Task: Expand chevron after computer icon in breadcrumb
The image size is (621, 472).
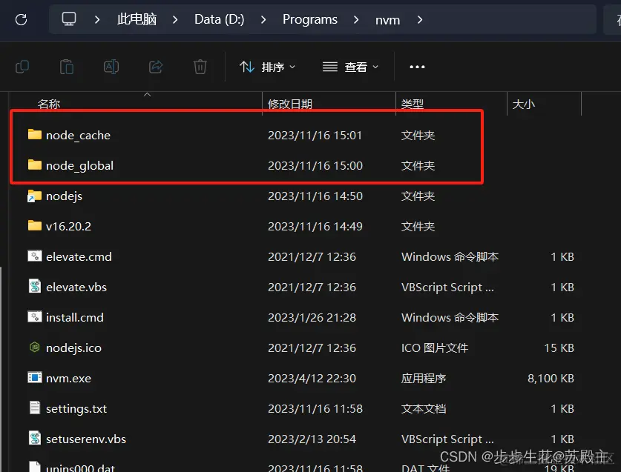Action: point(97,19)
